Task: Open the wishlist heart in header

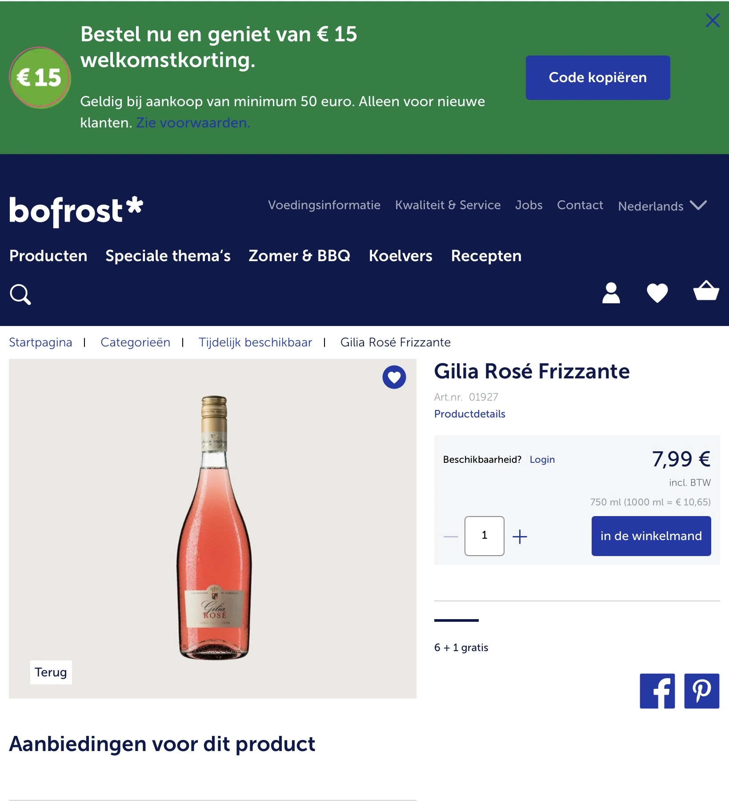Action: [x=657, y=293]
